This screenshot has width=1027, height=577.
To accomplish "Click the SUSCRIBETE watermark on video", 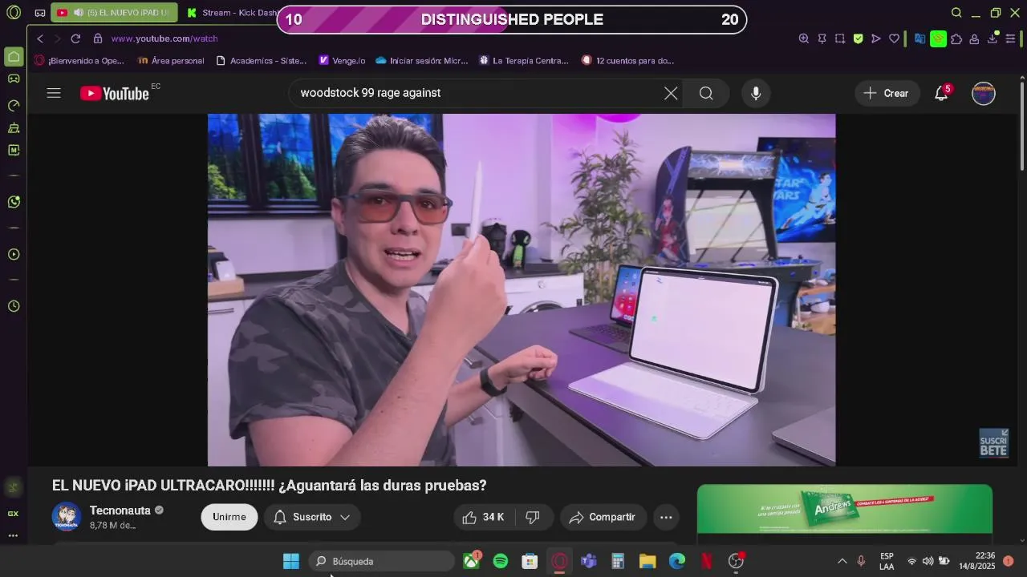I will click(x=993, y=442).
